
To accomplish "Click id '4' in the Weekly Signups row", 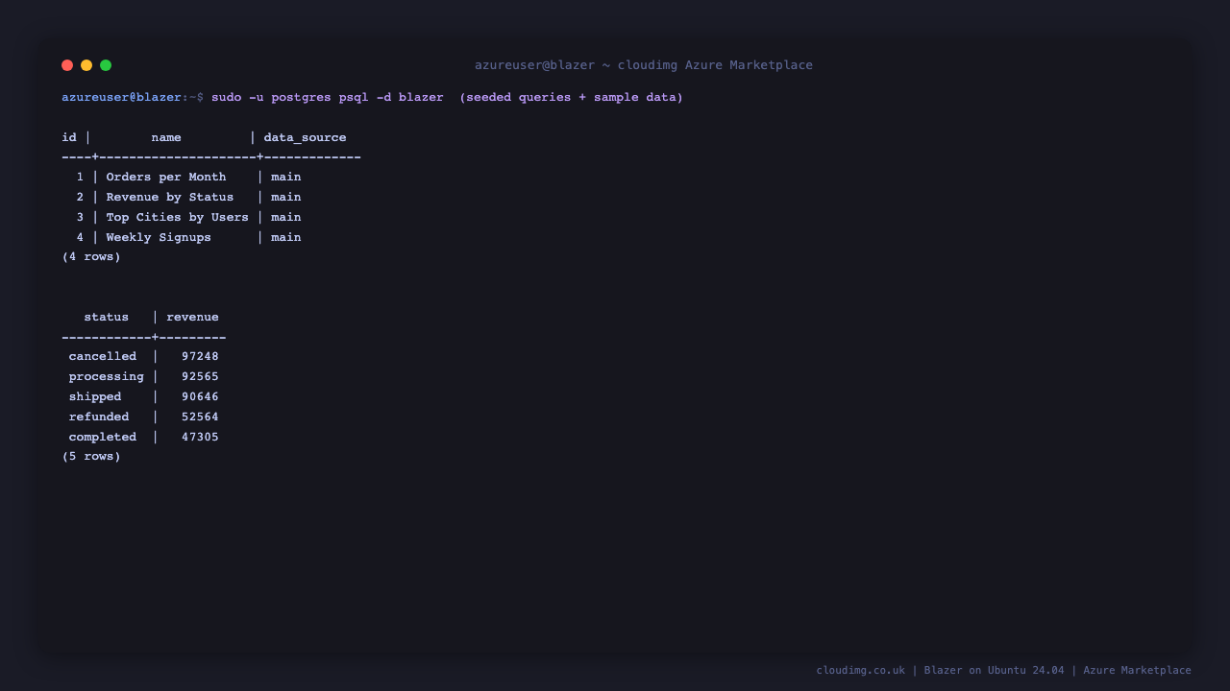I will pos(81,237).
